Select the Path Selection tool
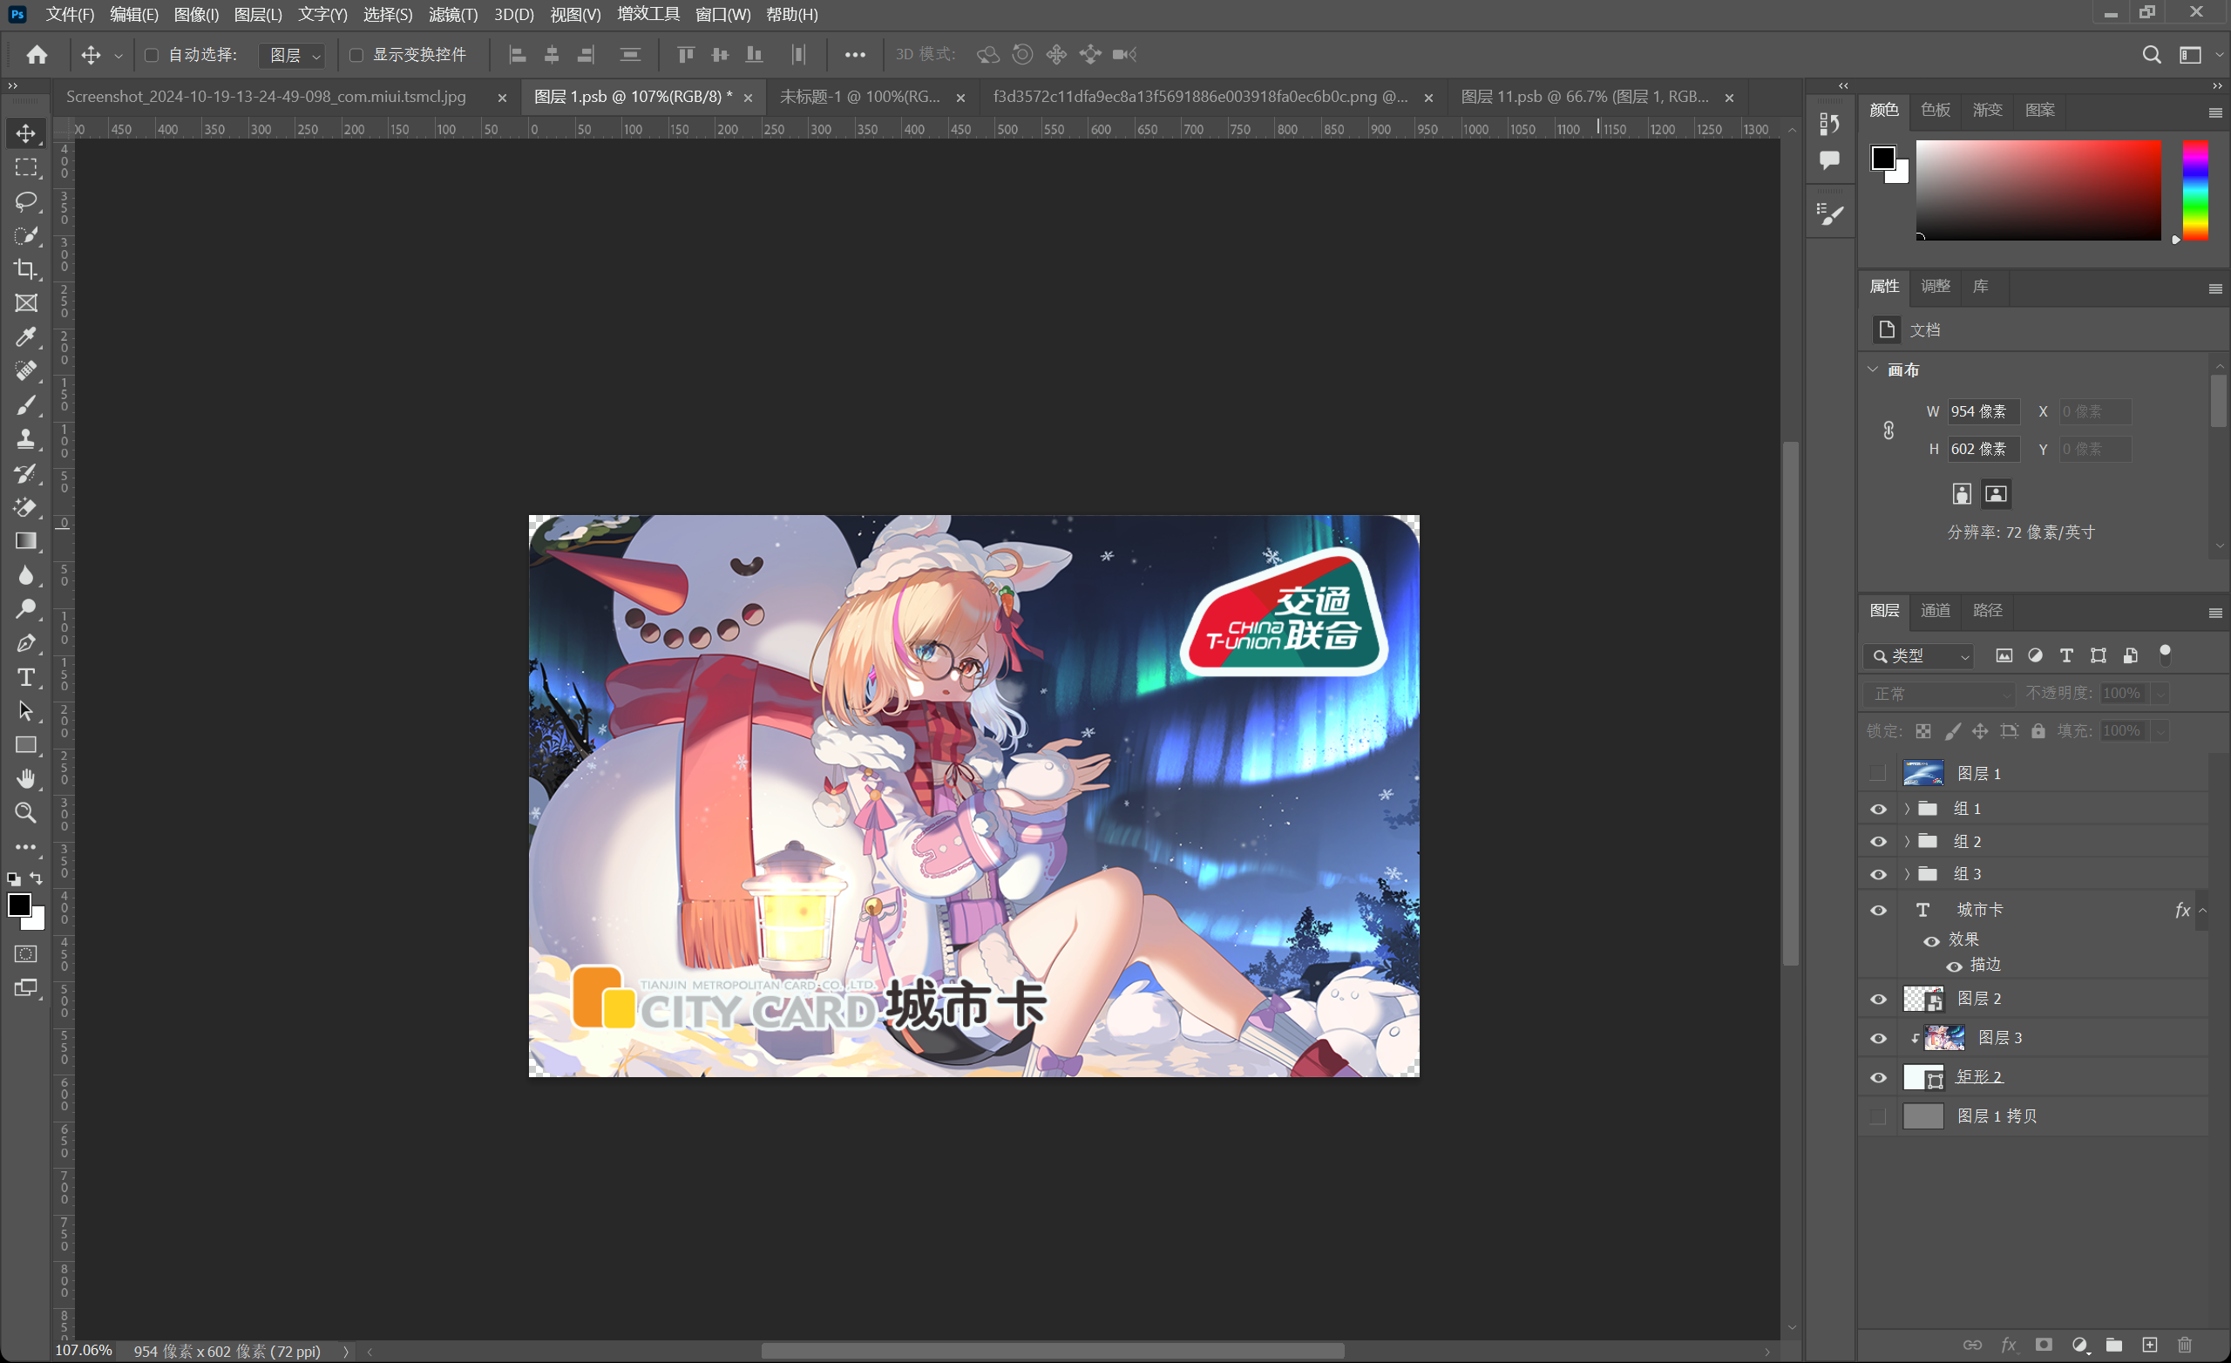Viewport: 2231px width, 1363px height. (x=25, y=711)
